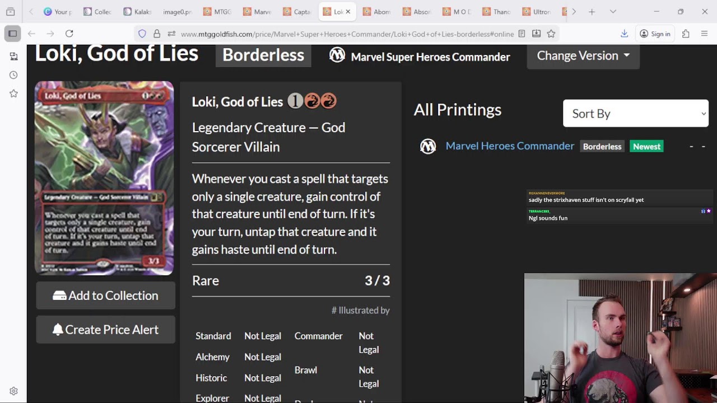Show site security padlock info
This screenshot has width=717, height=403.
point(157,34)
